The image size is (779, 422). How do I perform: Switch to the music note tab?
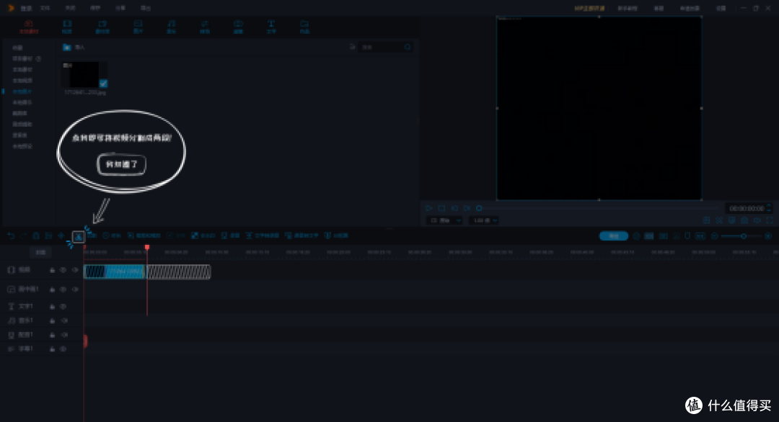coord(171,27)
